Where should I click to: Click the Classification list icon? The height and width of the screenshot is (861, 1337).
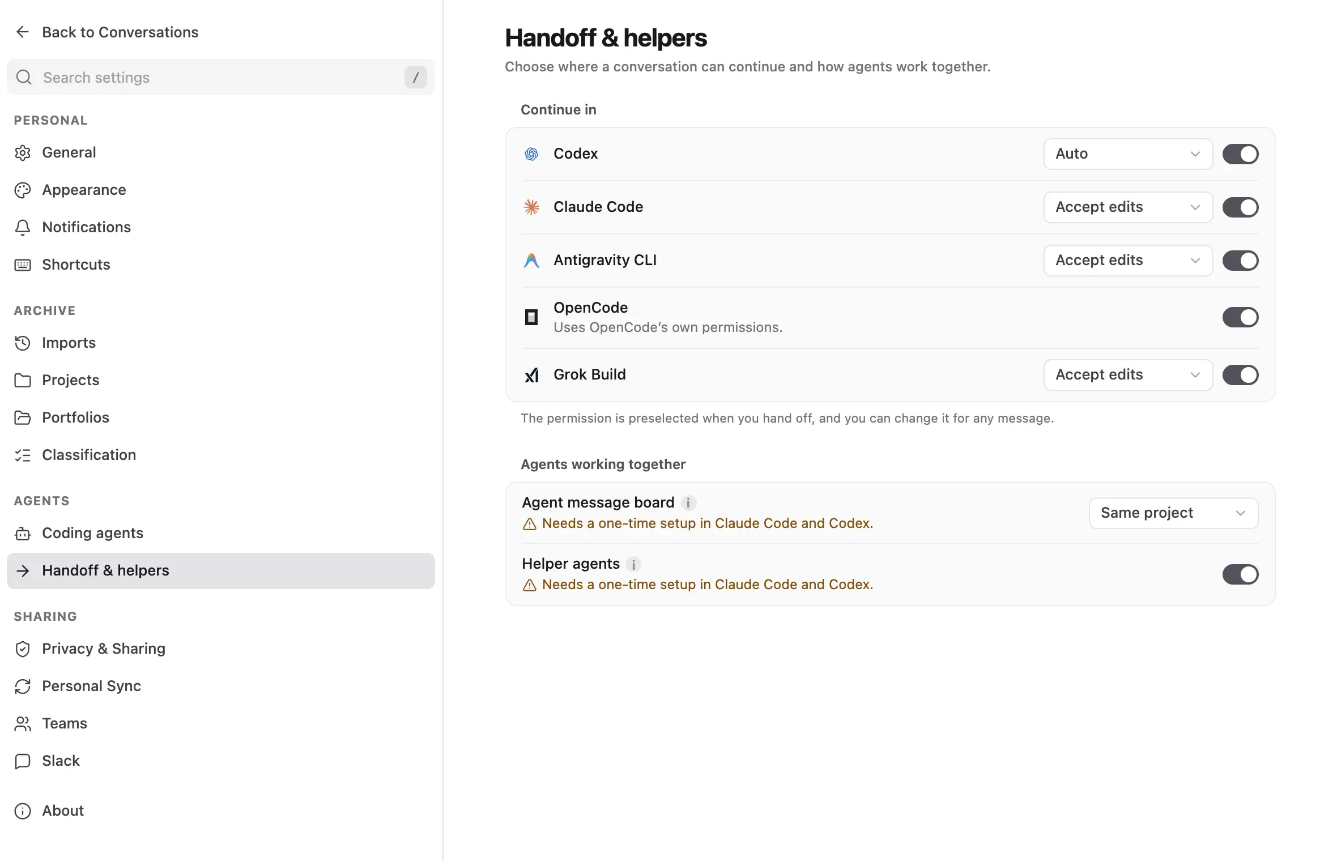coord(23,455)
